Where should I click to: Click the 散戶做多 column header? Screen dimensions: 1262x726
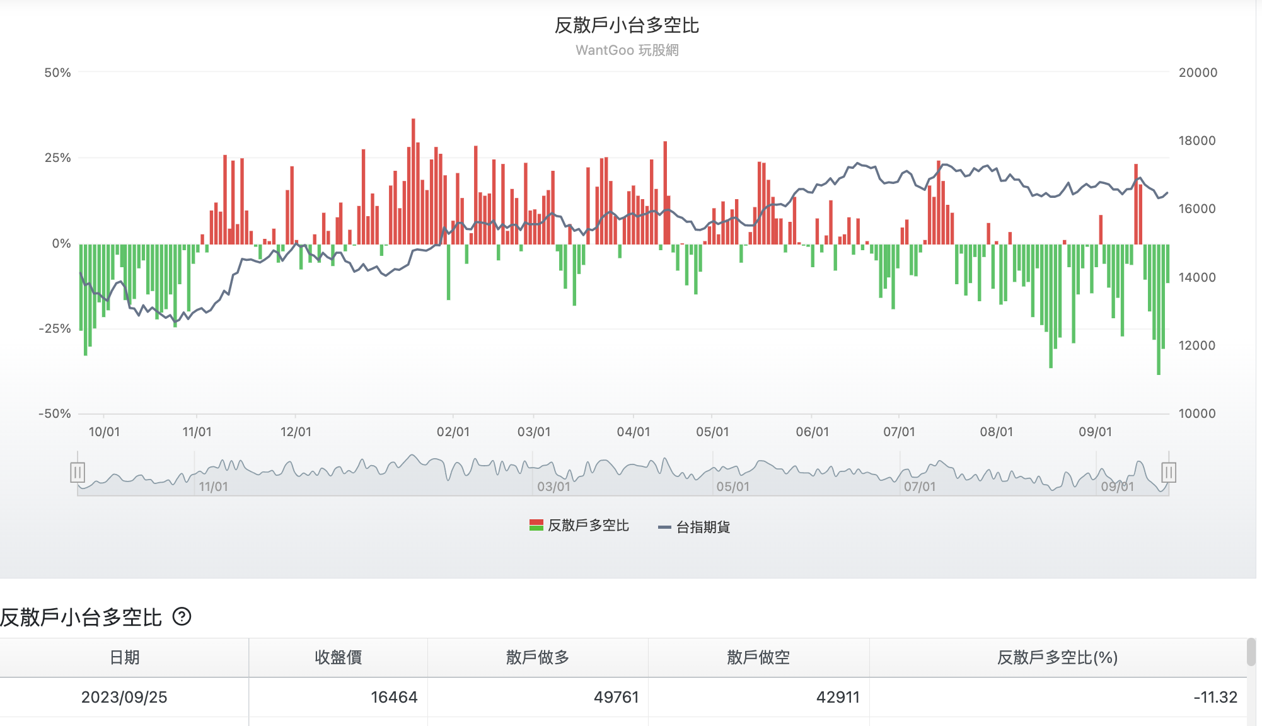[x=538, y=657]
